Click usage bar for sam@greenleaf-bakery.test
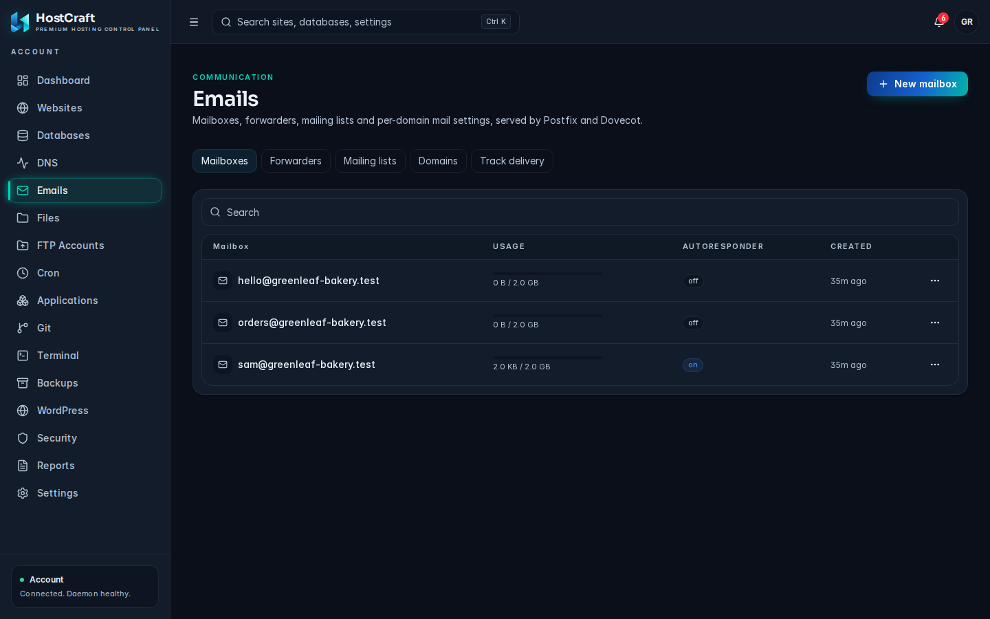 (x=548, y=358)
